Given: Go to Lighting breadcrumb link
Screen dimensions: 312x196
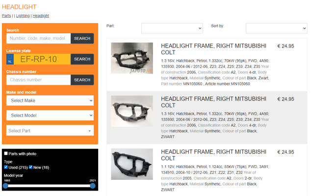Looking at the screenshot, I should (23, 16).
